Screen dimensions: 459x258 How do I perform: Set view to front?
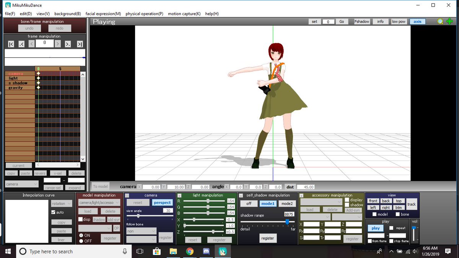pos(373,201)
